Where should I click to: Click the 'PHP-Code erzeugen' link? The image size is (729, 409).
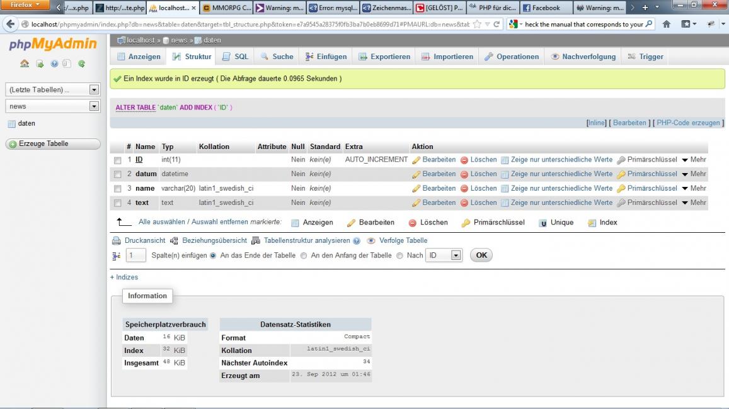689,123
